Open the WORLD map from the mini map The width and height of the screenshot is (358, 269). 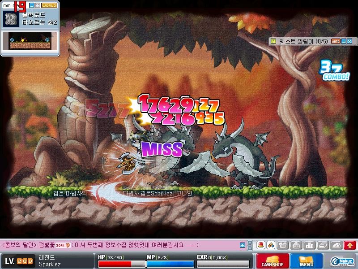(49, 5)
